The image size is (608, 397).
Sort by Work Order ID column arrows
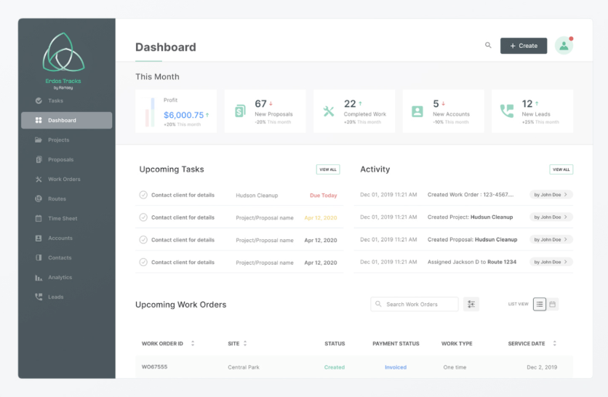click(193, 343)
